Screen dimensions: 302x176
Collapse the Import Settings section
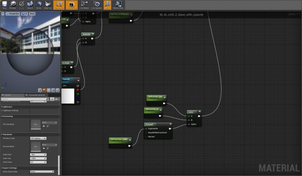(1, 168)
